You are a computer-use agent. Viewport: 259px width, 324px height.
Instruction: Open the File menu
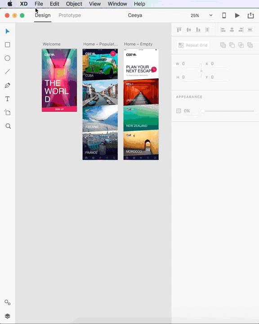tap(39, 4)
